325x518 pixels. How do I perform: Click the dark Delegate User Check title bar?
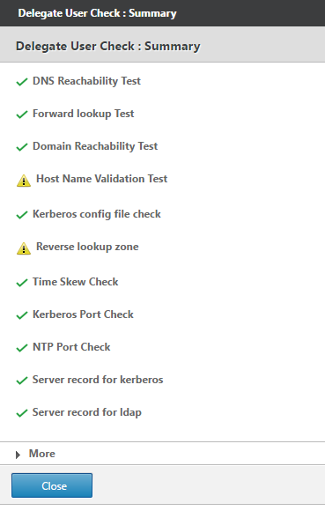tap(162, 13)
